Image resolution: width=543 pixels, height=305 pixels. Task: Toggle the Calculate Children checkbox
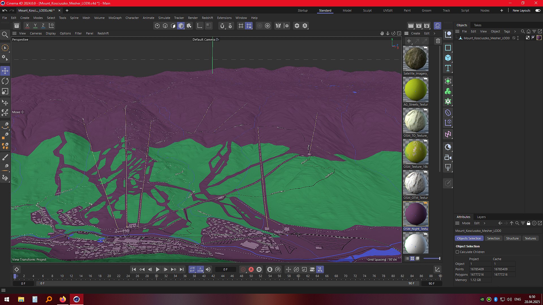(x=457, y=252)
